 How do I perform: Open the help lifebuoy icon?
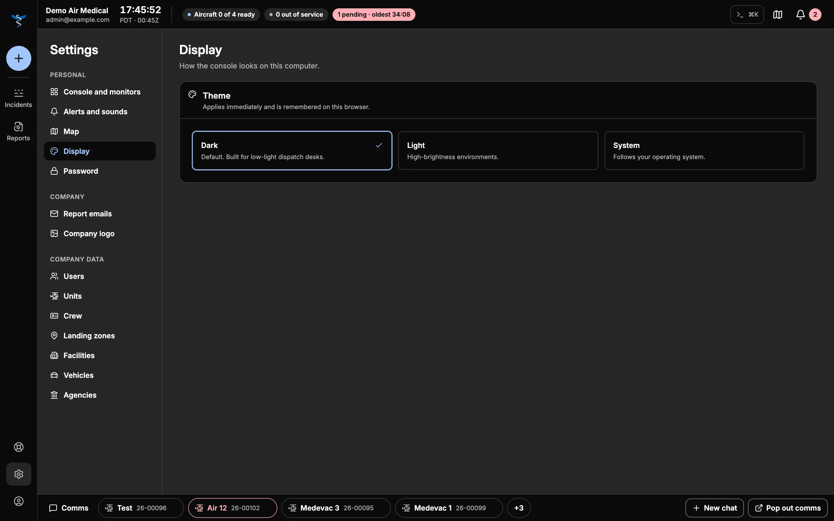19,447
